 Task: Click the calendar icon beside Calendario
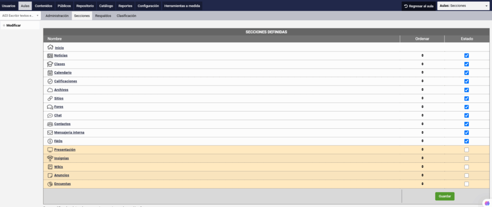[50, 73]
